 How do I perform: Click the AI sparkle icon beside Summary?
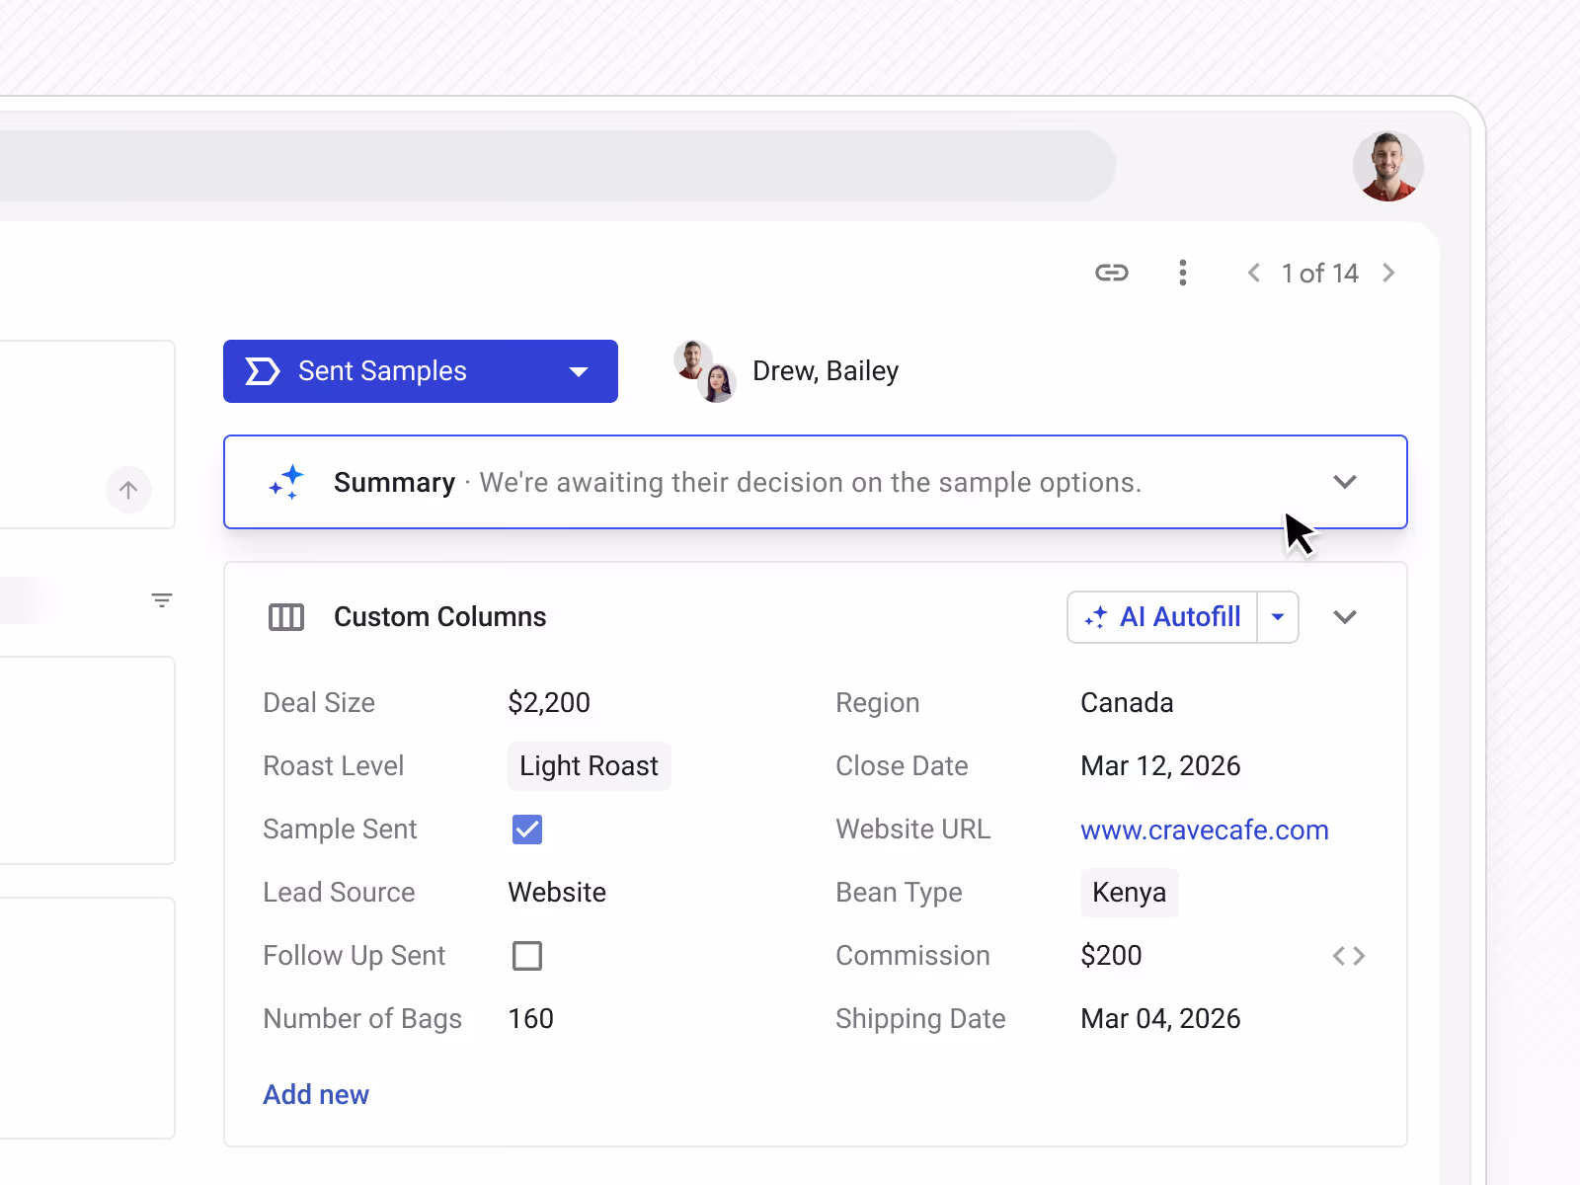pos(285,481)
